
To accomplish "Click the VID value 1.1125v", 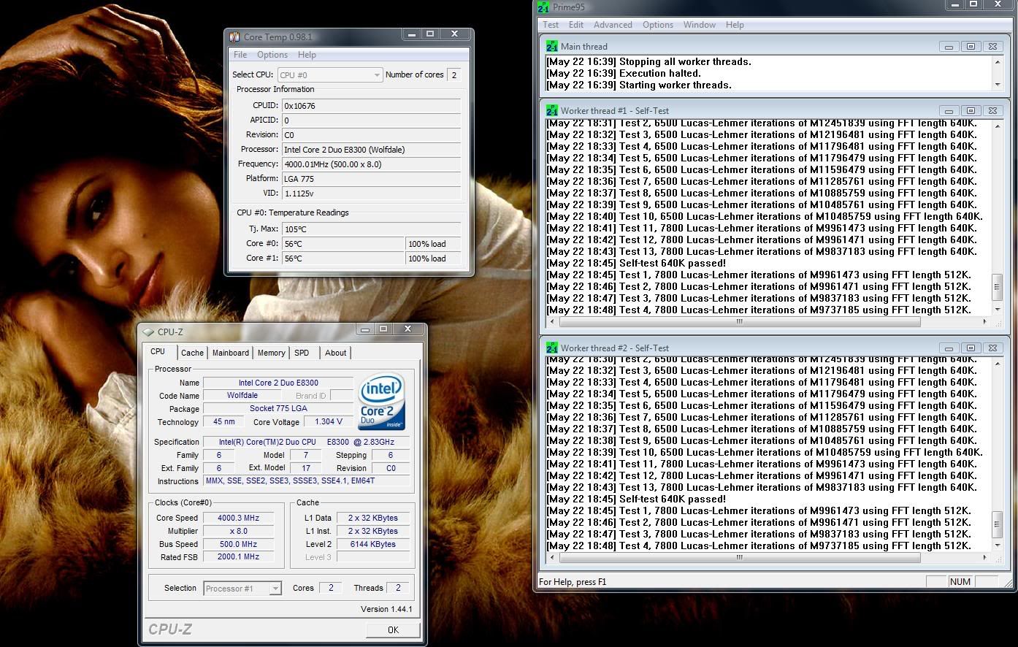I will click(372, 194).
